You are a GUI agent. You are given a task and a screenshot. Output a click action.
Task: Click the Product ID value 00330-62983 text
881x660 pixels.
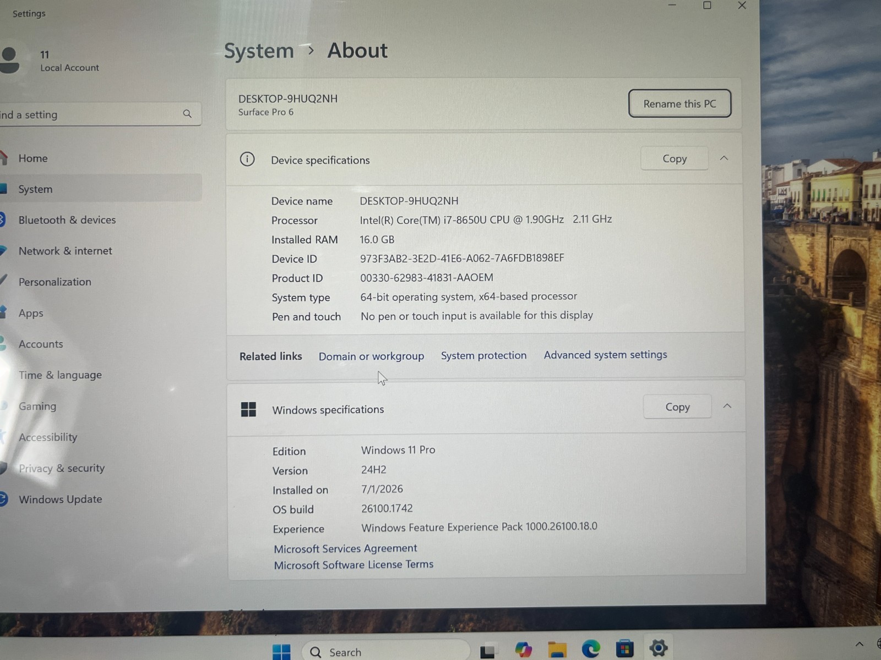tap(427, 278)
